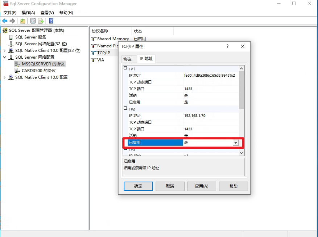Click the Up one level folder icon

coord(23,21)
